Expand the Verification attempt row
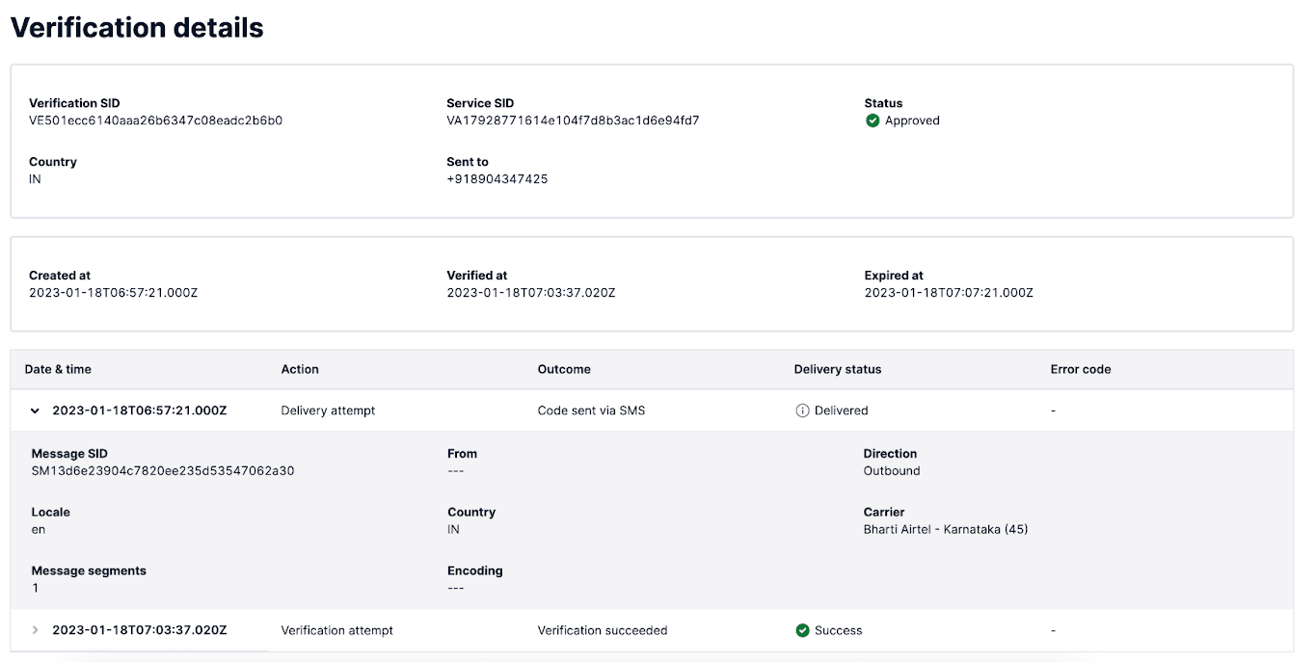1316x662 pixels. (x=35, y=630)
